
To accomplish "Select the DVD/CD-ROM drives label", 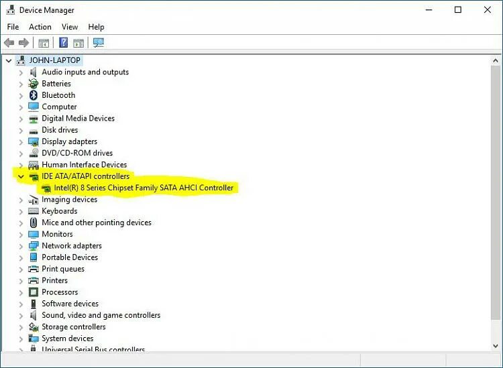I will 77,154.
